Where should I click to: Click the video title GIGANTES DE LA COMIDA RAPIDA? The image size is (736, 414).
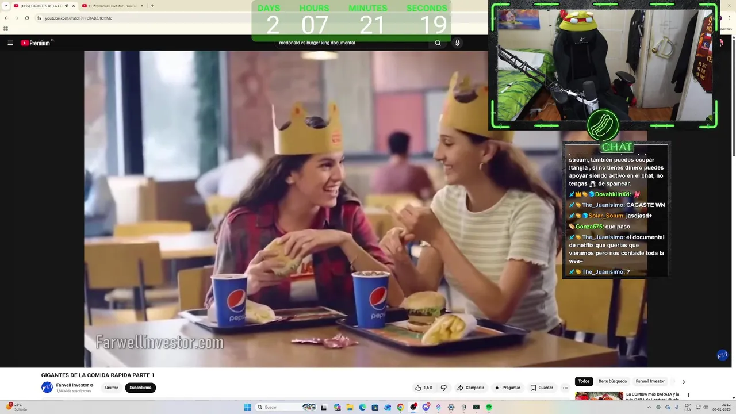[x=98, y=375]
